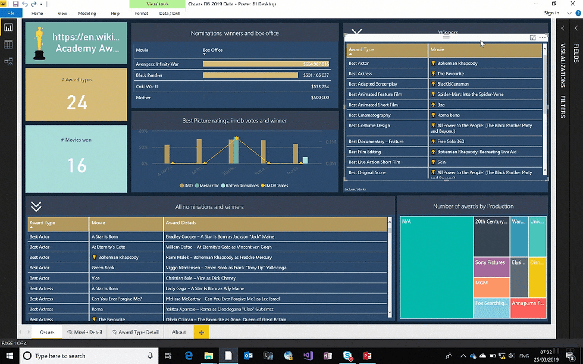
Task: Collapse the Visualizations pane
Action: [562, 27]
